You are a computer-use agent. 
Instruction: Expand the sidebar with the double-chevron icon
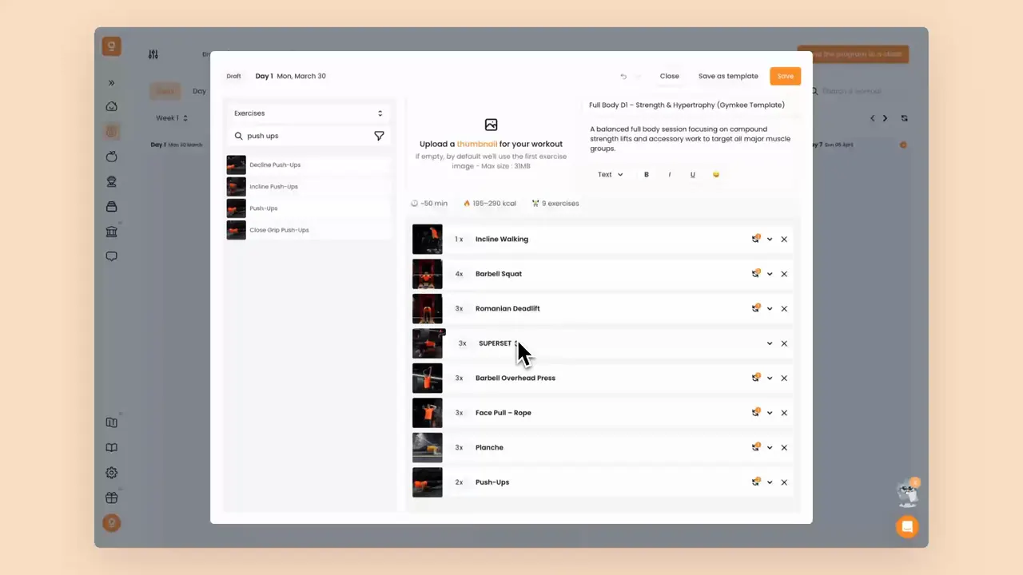tap(112, 82)
